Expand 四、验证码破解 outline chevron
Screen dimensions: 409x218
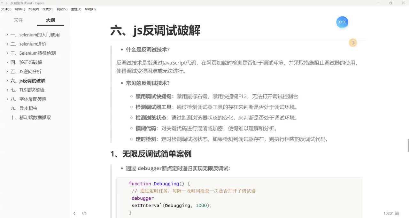tap(7, 62)
